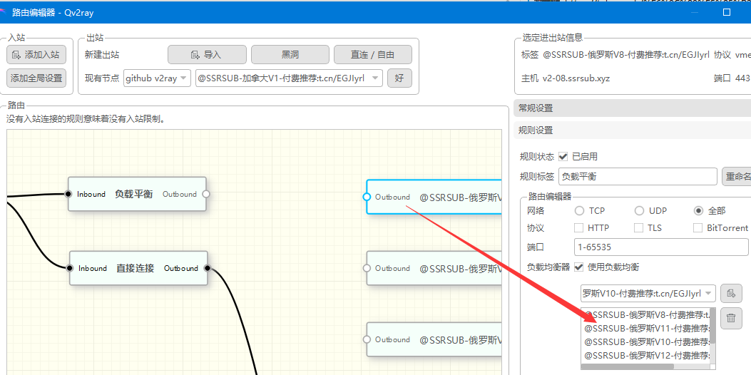
Task: Select @SSRSUB-俄罗斯V12 in the balancer list
Action: 647,355
